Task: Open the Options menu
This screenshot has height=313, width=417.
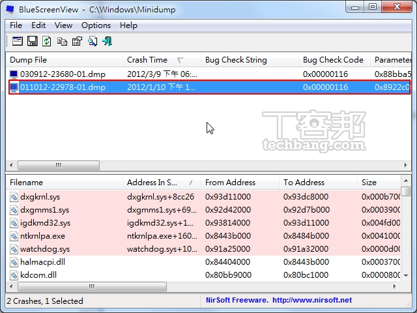Action: pos(96,25)
